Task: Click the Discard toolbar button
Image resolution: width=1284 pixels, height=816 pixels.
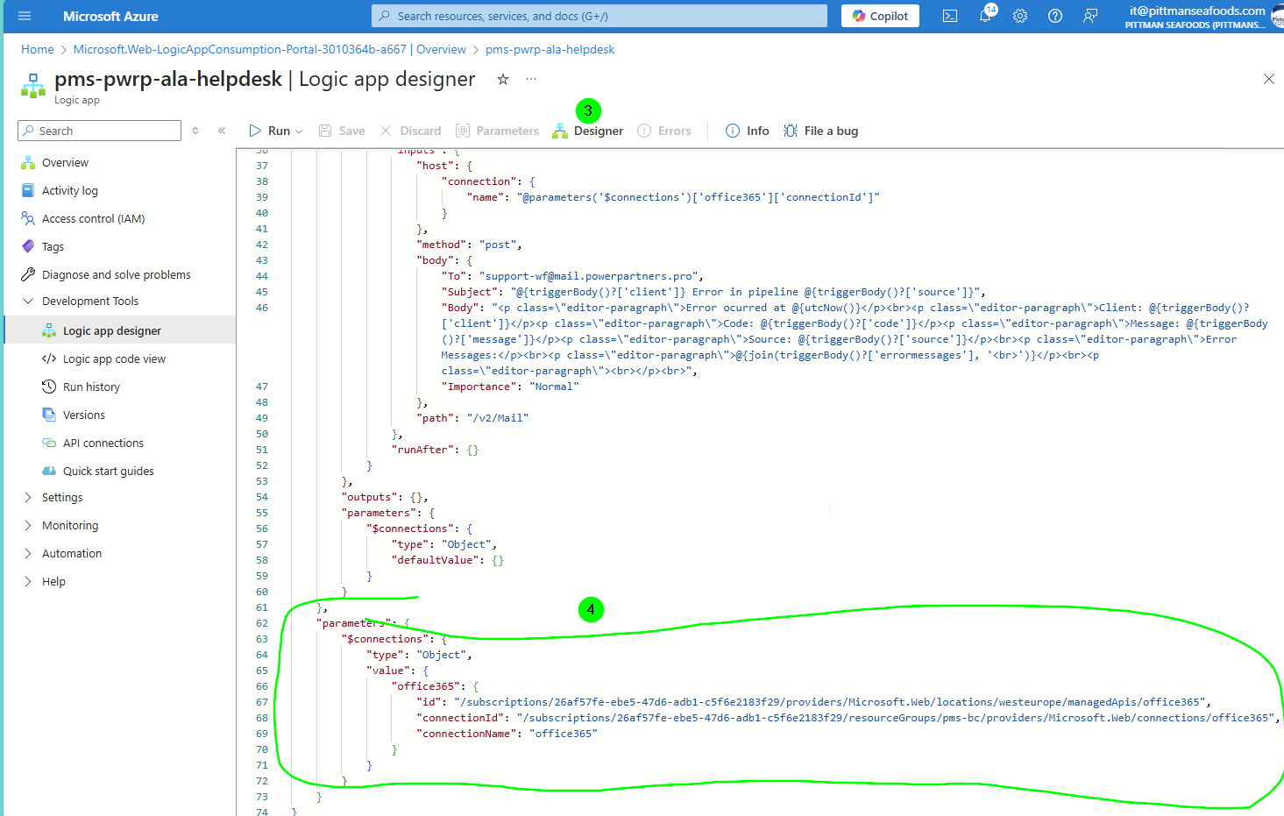Action: tap(410, 131)
